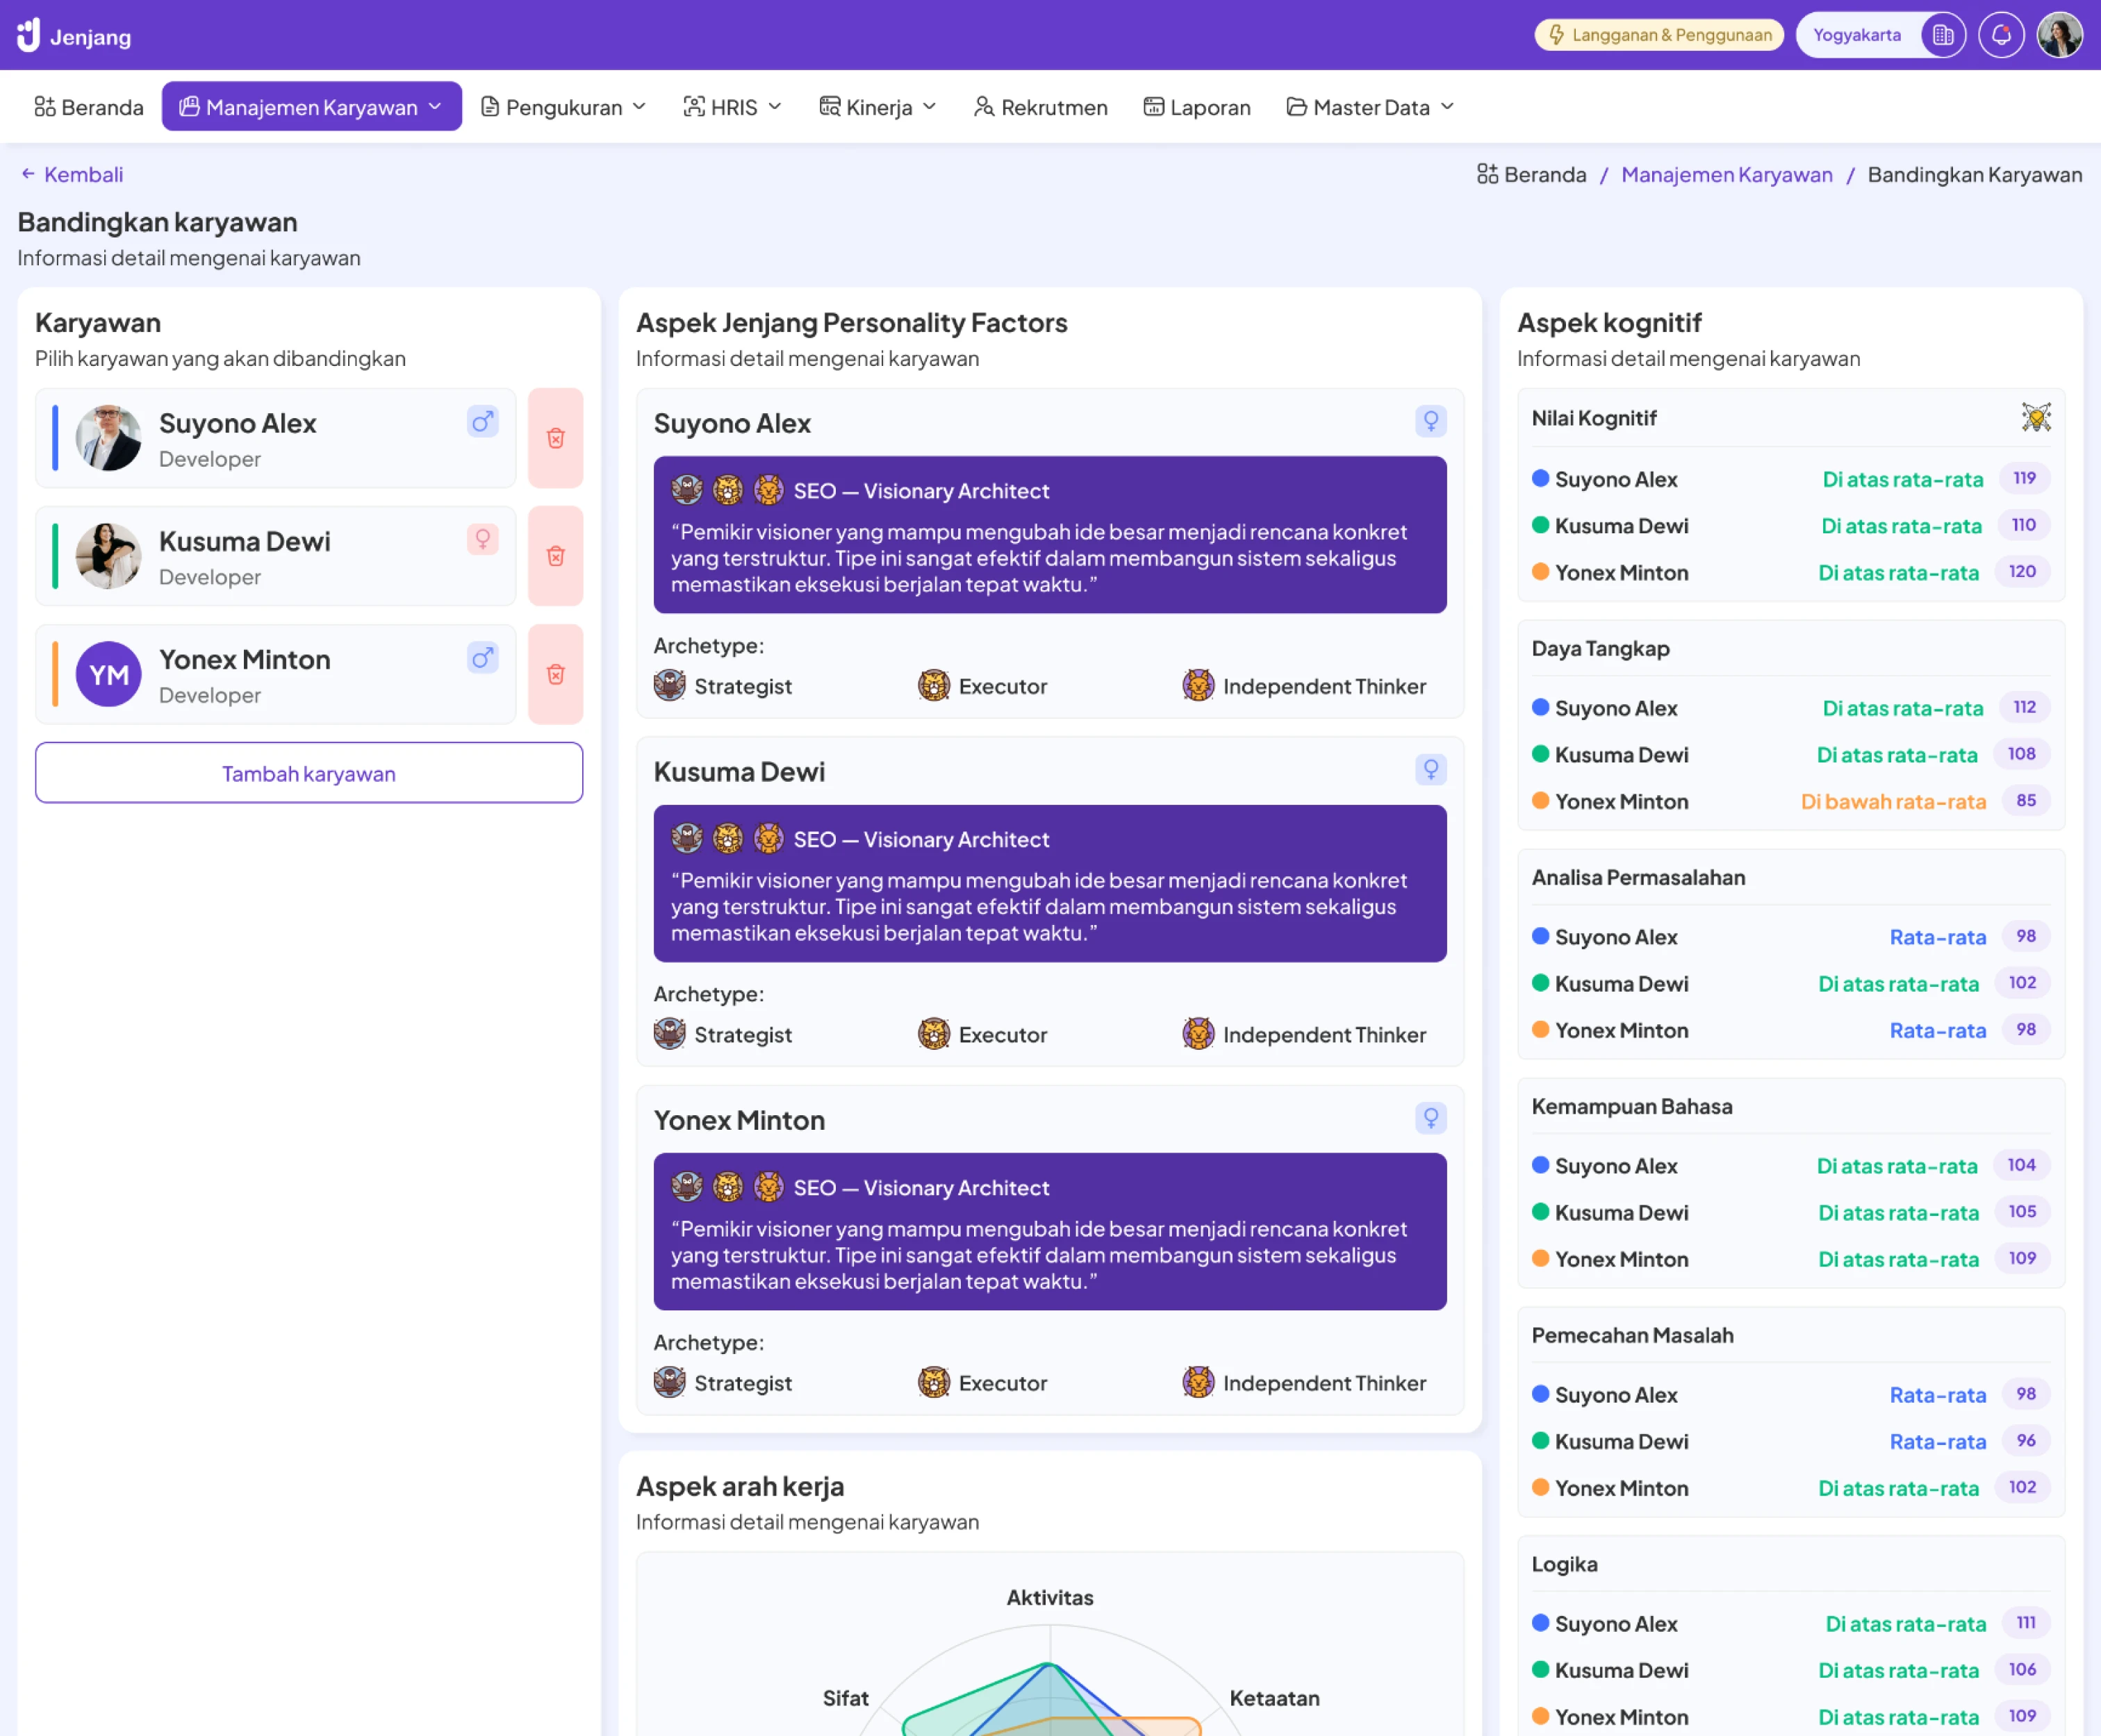This screenshot has height=1736, width=2101.
Task: Click the sparkling lightbulb icon in Nilai Kognitif
Action: pos(2037,417)
